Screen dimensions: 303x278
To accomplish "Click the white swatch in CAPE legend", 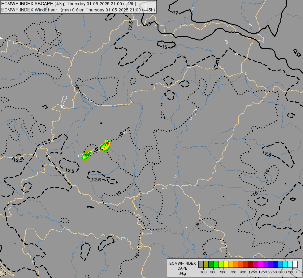I will click(x=295, y=264).
